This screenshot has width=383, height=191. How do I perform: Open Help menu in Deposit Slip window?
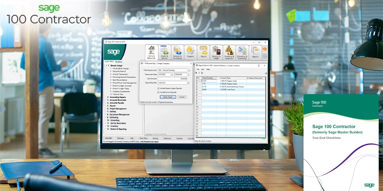208,69
